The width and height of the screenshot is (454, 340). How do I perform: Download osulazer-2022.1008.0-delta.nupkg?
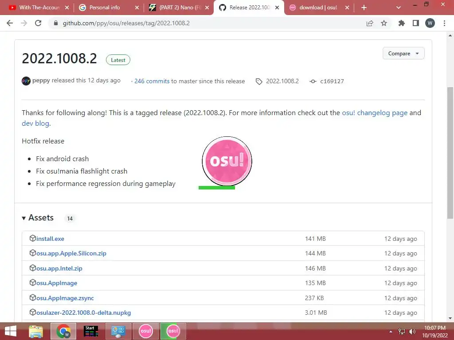83,313
